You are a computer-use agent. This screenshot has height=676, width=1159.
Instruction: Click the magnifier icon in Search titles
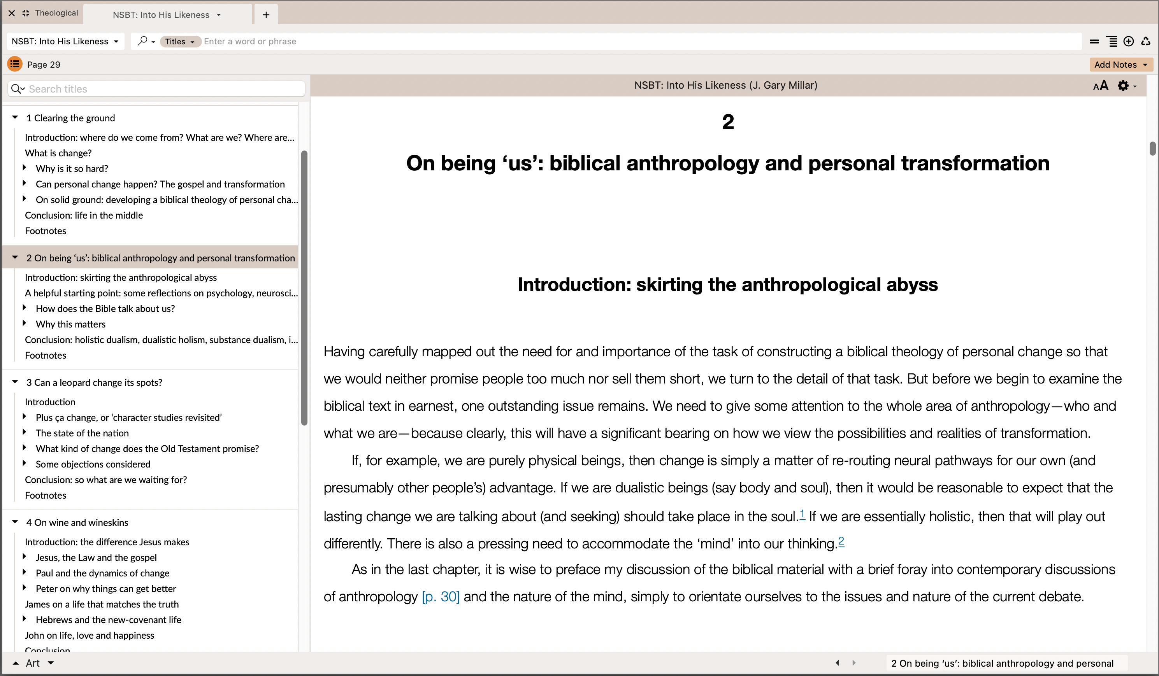coord(18,89)
